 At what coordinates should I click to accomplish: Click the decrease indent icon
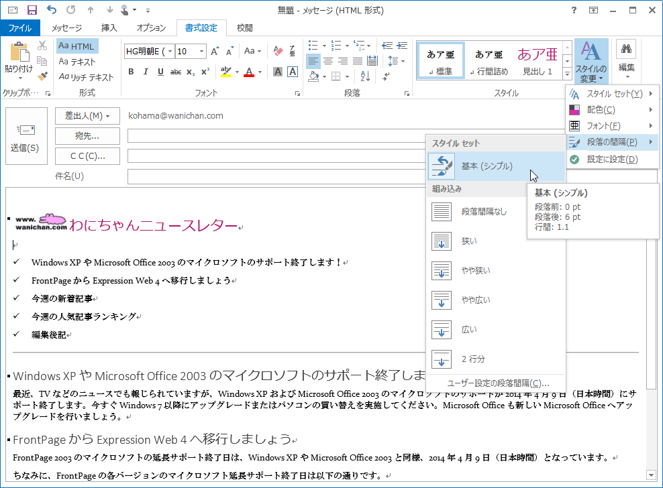[387, 45]
